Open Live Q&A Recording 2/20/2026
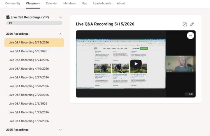The height and width of the screenshot is (136, 210). coord(34,95)
